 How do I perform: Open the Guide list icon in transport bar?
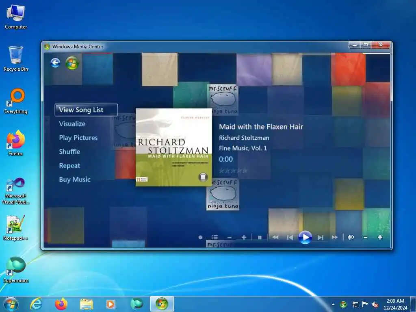point(215,237)
